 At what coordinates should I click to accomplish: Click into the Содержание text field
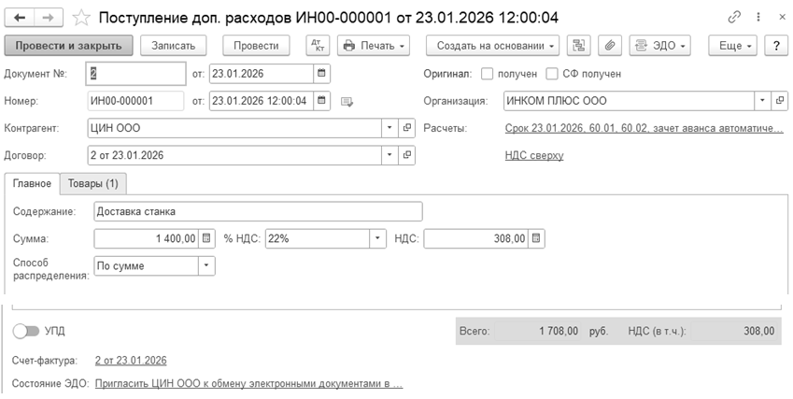[258, 211]
